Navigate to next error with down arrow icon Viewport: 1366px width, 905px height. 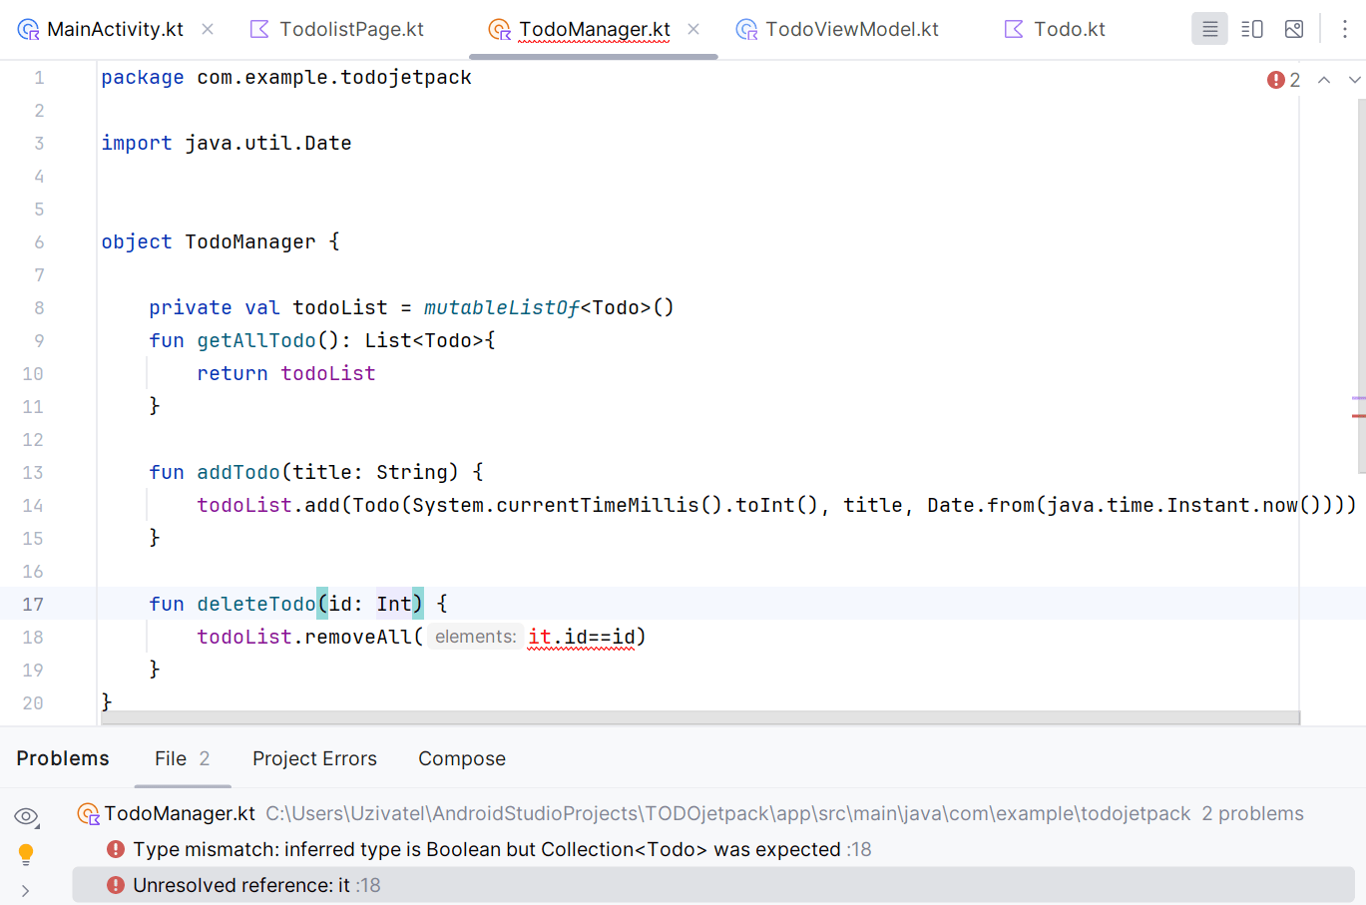(x=1355, y=80)
